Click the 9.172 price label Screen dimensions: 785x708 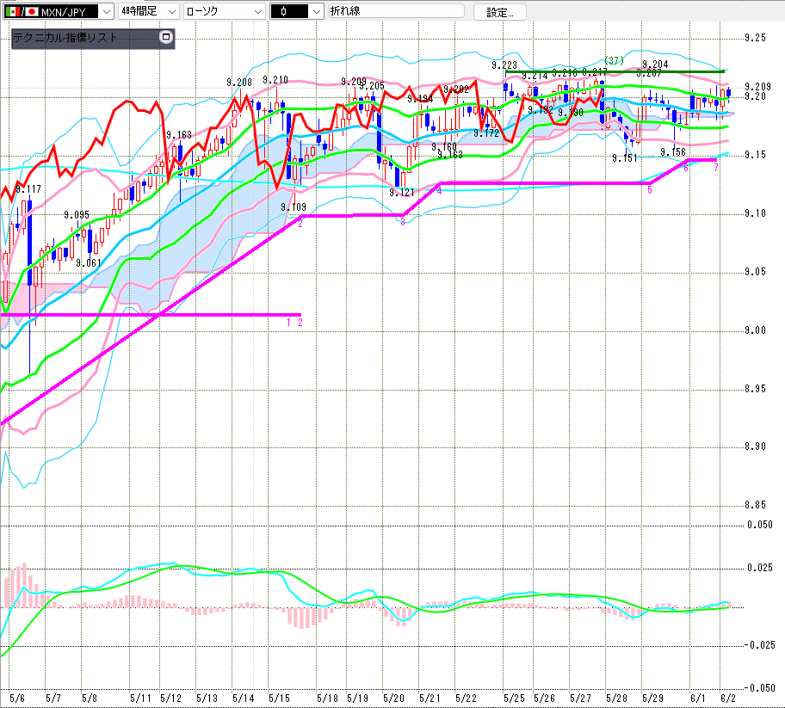click(x=486, y=133)
